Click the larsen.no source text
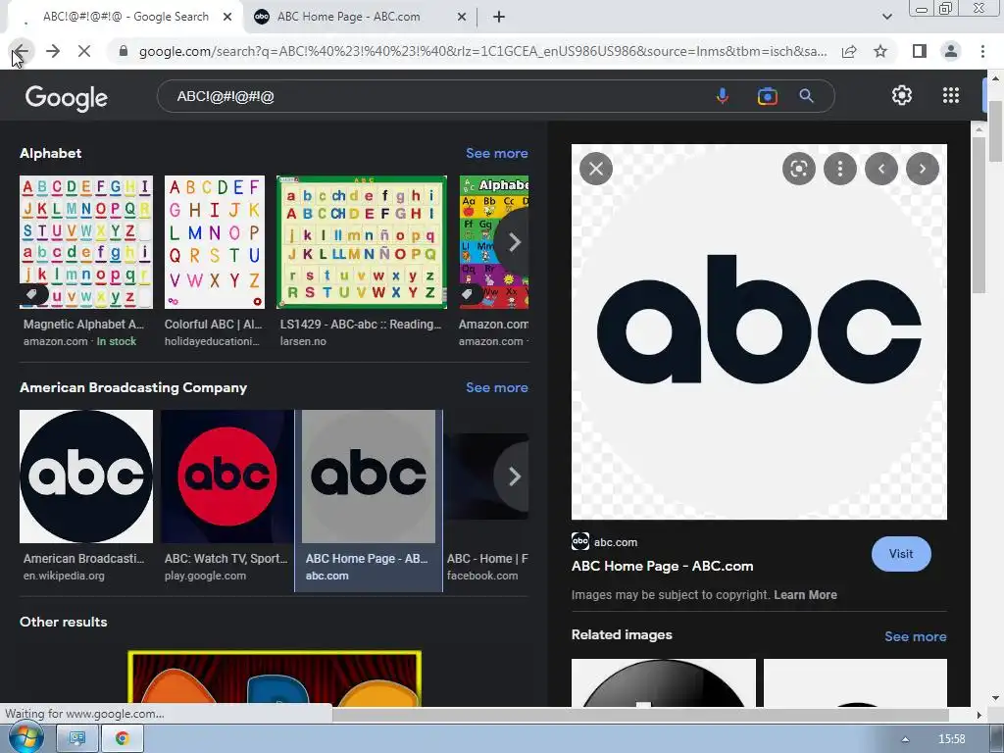Viewport: 1004px width, 753px height. click(303, 341)
